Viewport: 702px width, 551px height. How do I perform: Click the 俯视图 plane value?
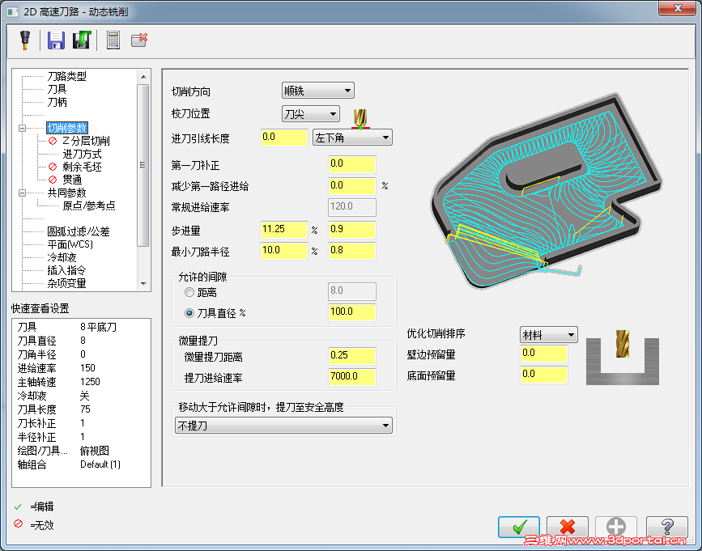[x=95, y=451]
